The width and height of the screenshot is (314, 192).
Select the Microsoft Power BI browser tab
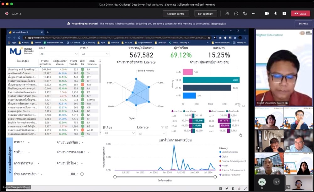coord(25,32)
